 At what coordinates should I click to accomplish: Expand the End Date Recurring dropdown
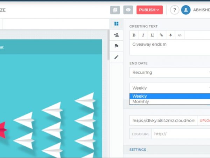[x=170, y=72]
